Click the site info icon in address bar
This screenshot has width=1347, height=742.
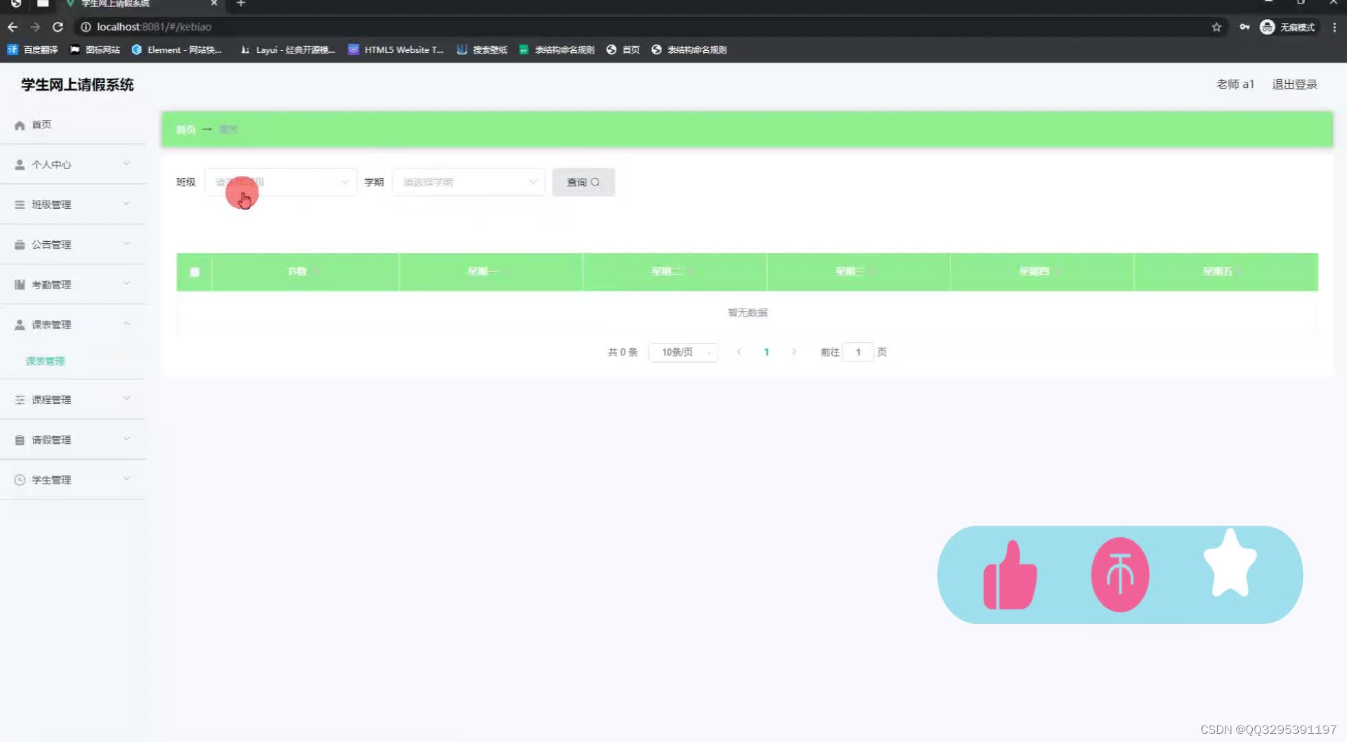[x=86, y=27]
